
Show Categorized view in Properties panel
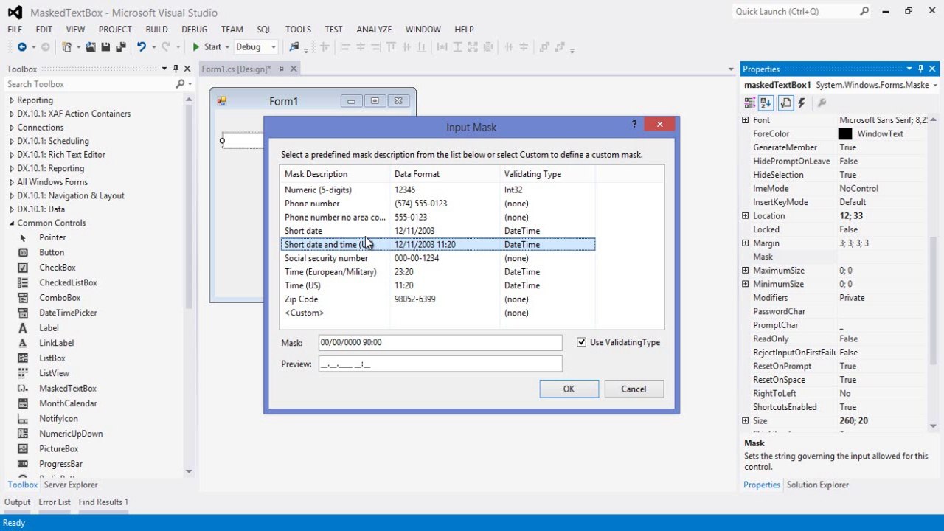click(x=750, y=103)
